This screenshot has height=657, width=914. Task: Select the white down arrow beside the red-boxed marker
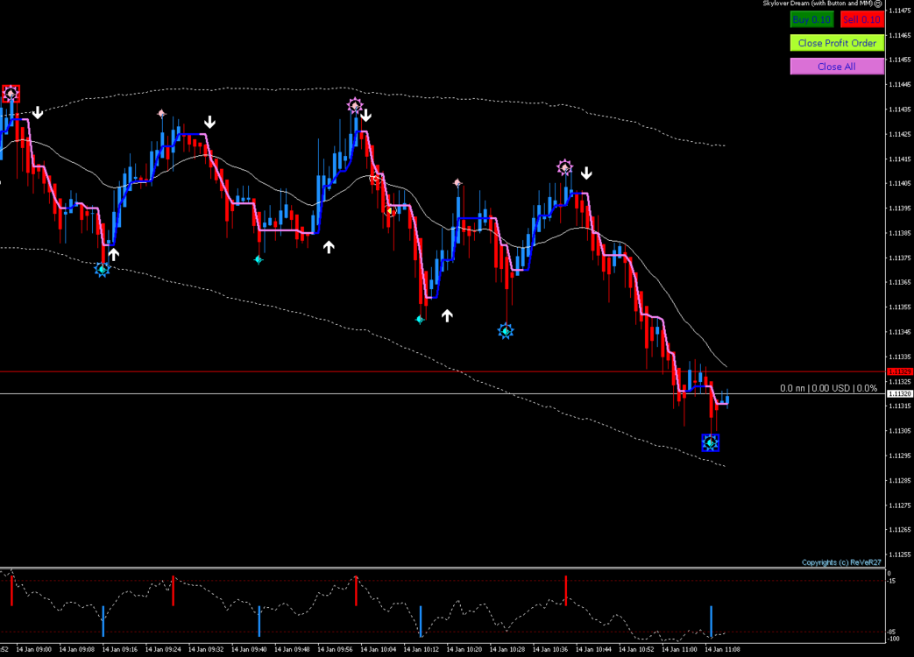tap(38, 112)
